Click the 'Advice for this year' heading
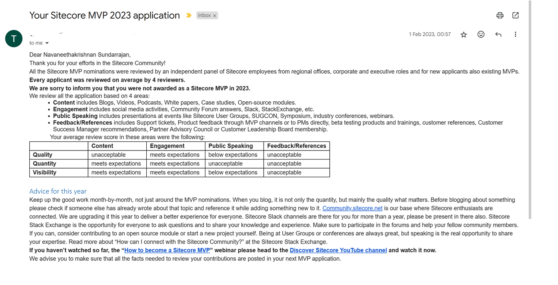The image size is (558, 285). click(58, 191)
